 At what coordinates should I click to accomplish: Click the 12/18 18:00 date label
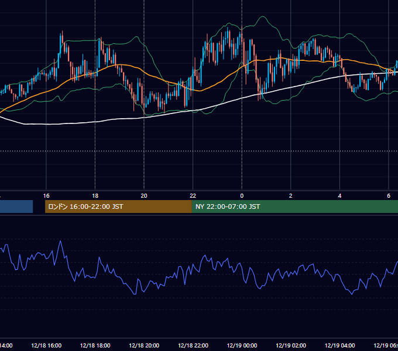95,345
